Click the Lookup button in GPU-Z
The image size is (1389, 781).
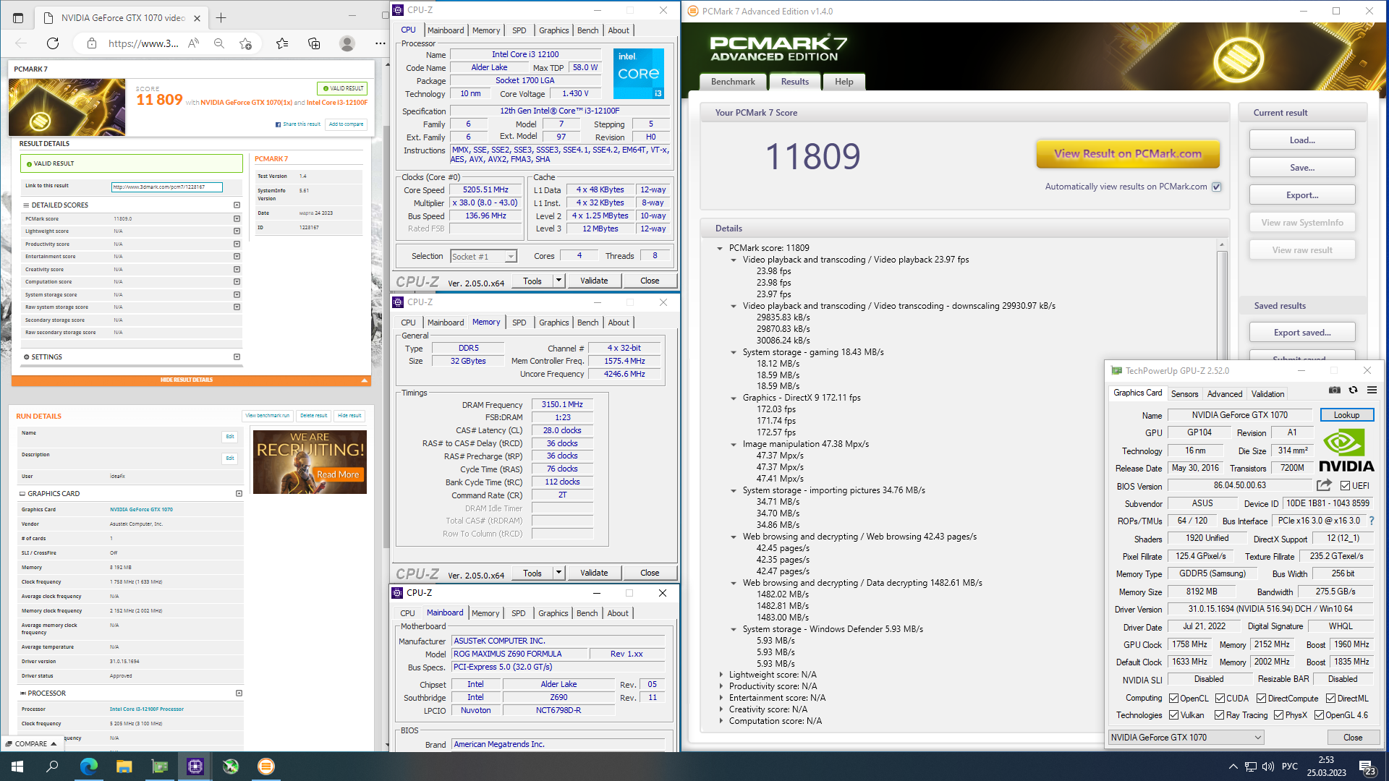pyautogui.click(x=1346, y=415)
